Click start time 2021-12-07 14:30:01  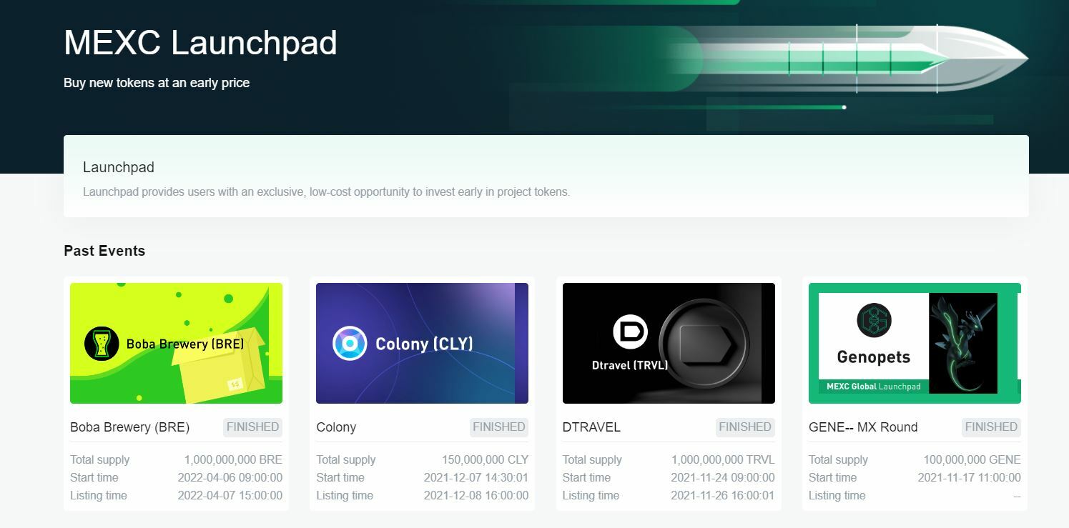click(476, 477)
